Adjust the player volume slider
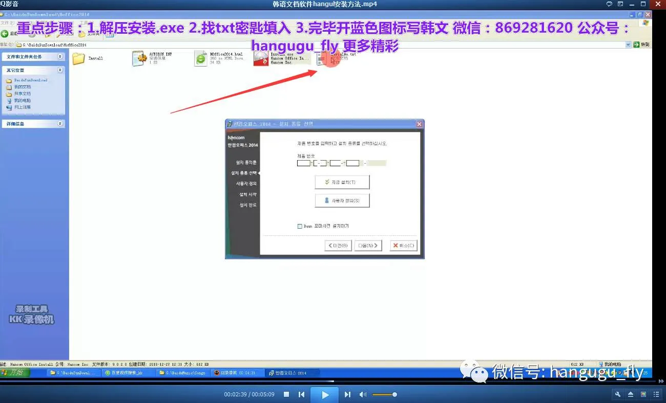 384,394
